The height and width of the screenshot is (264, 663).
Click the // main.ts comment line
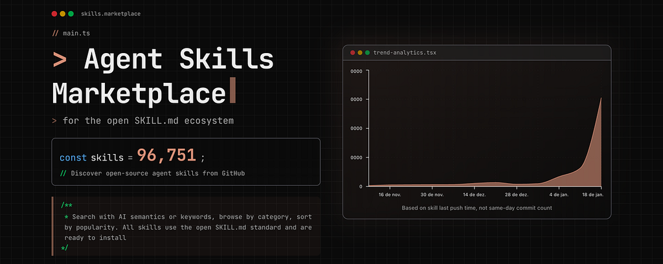coord(73,32)
